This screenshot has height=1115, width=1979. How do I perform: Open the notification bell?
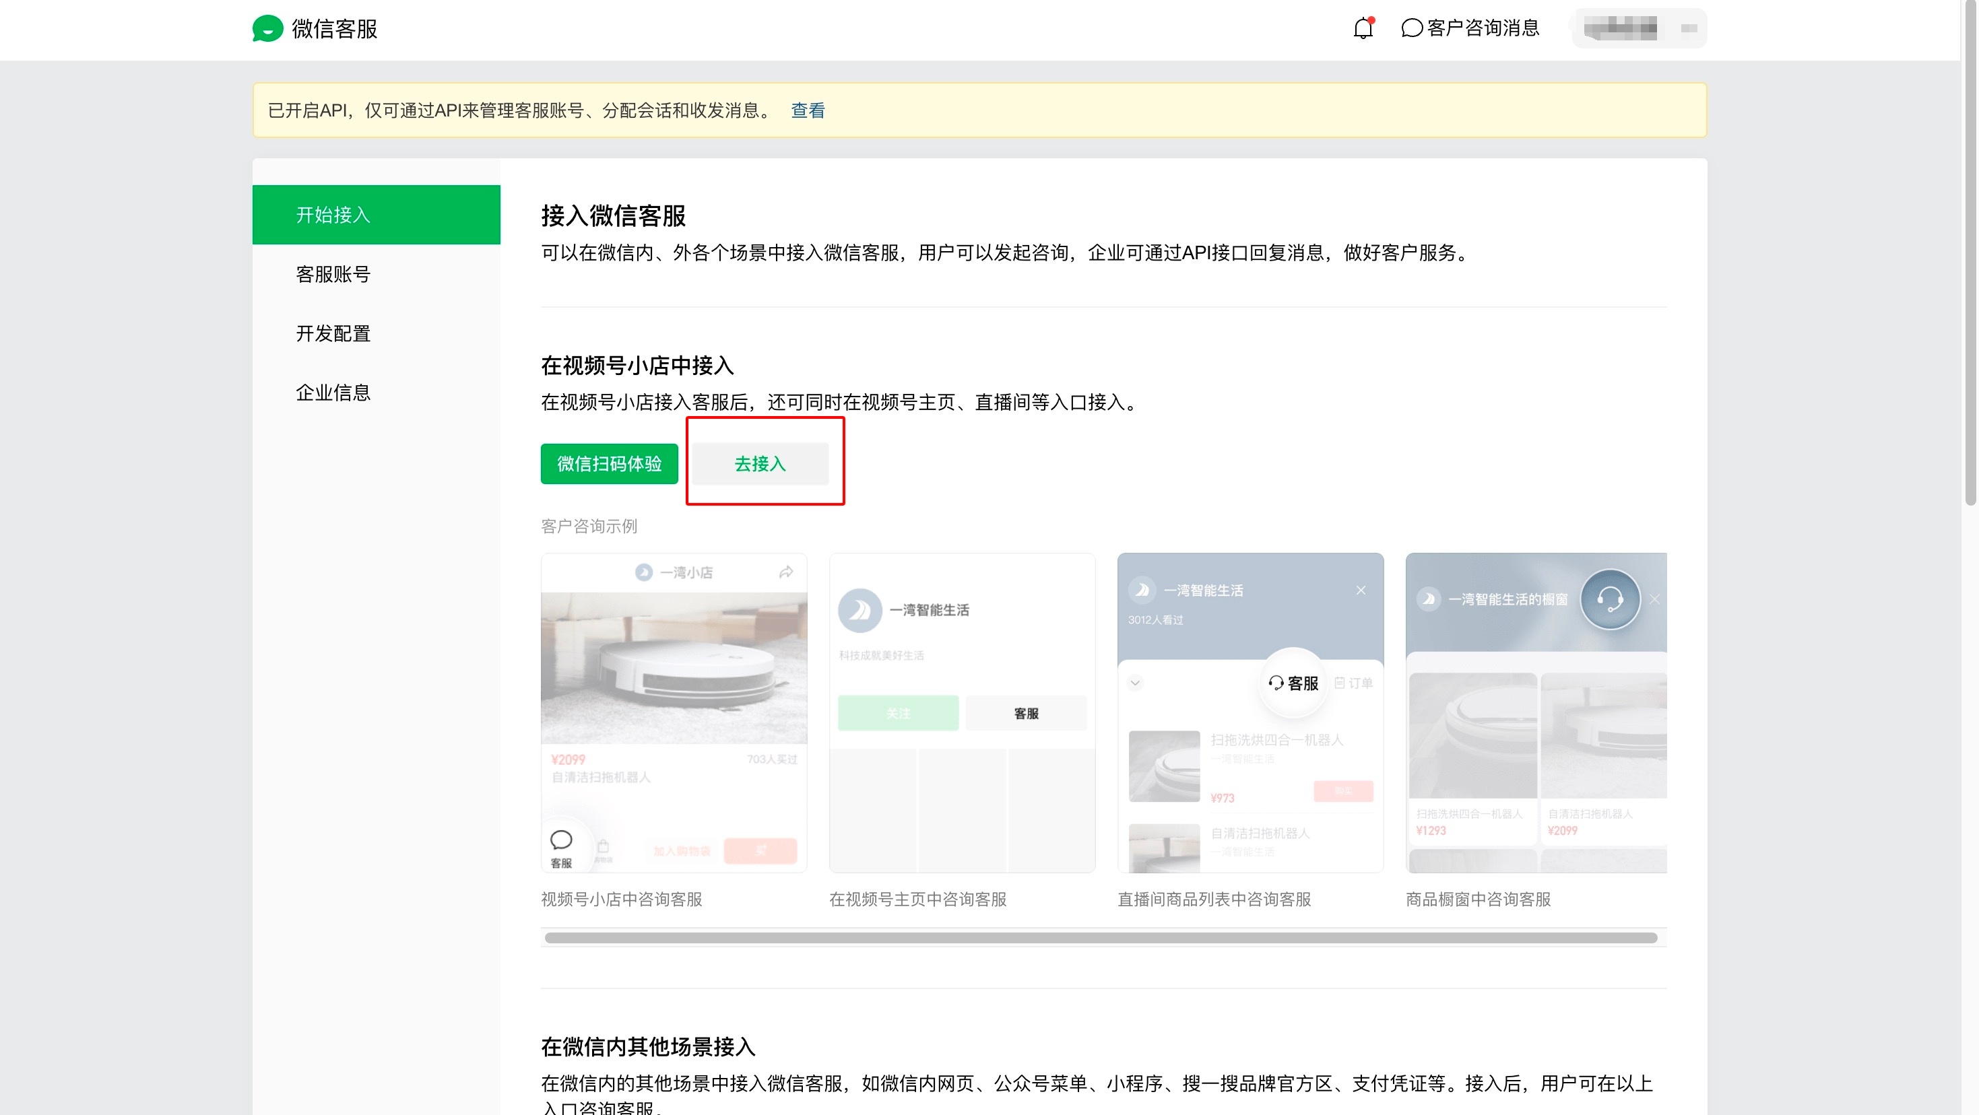click(1363, 28)
